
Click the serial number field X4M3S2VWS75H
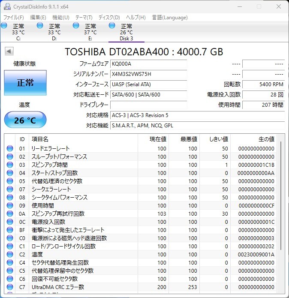pos(149,74)
